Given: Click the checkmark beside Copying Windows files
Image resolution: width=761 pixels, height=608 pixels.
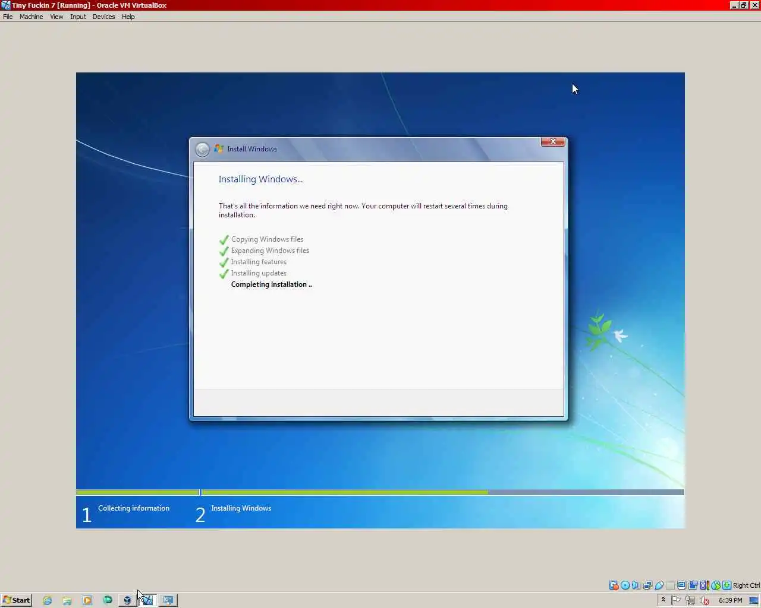Looking at the screenshot, I should click(x=224, y=240).
